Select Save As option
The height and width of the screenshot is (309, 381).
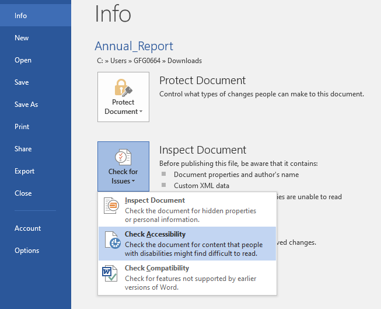[36, 104]
